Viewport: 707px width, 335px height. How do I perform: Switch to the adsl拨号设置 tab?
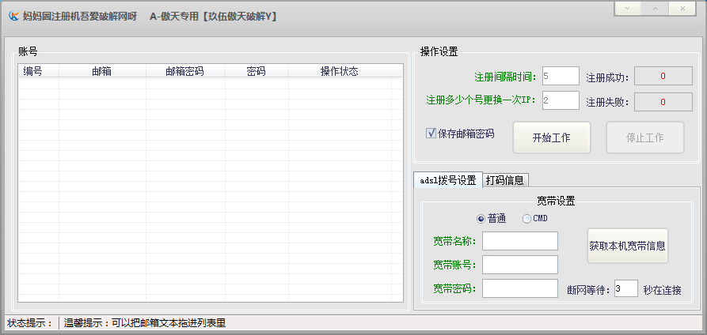pyautogui.click(x=447, y=180)
